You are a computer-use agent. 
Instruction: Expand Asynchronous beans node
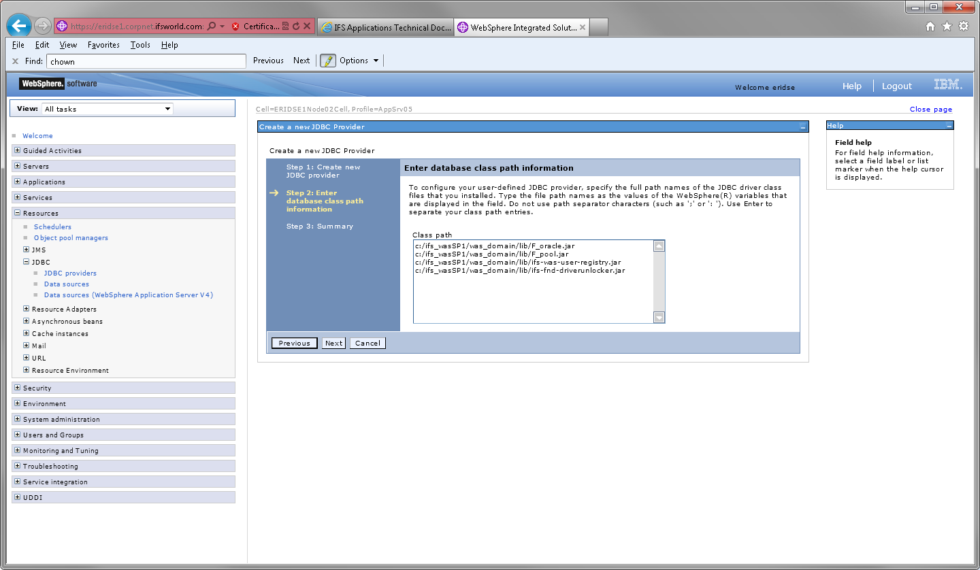tap(27, 321)
